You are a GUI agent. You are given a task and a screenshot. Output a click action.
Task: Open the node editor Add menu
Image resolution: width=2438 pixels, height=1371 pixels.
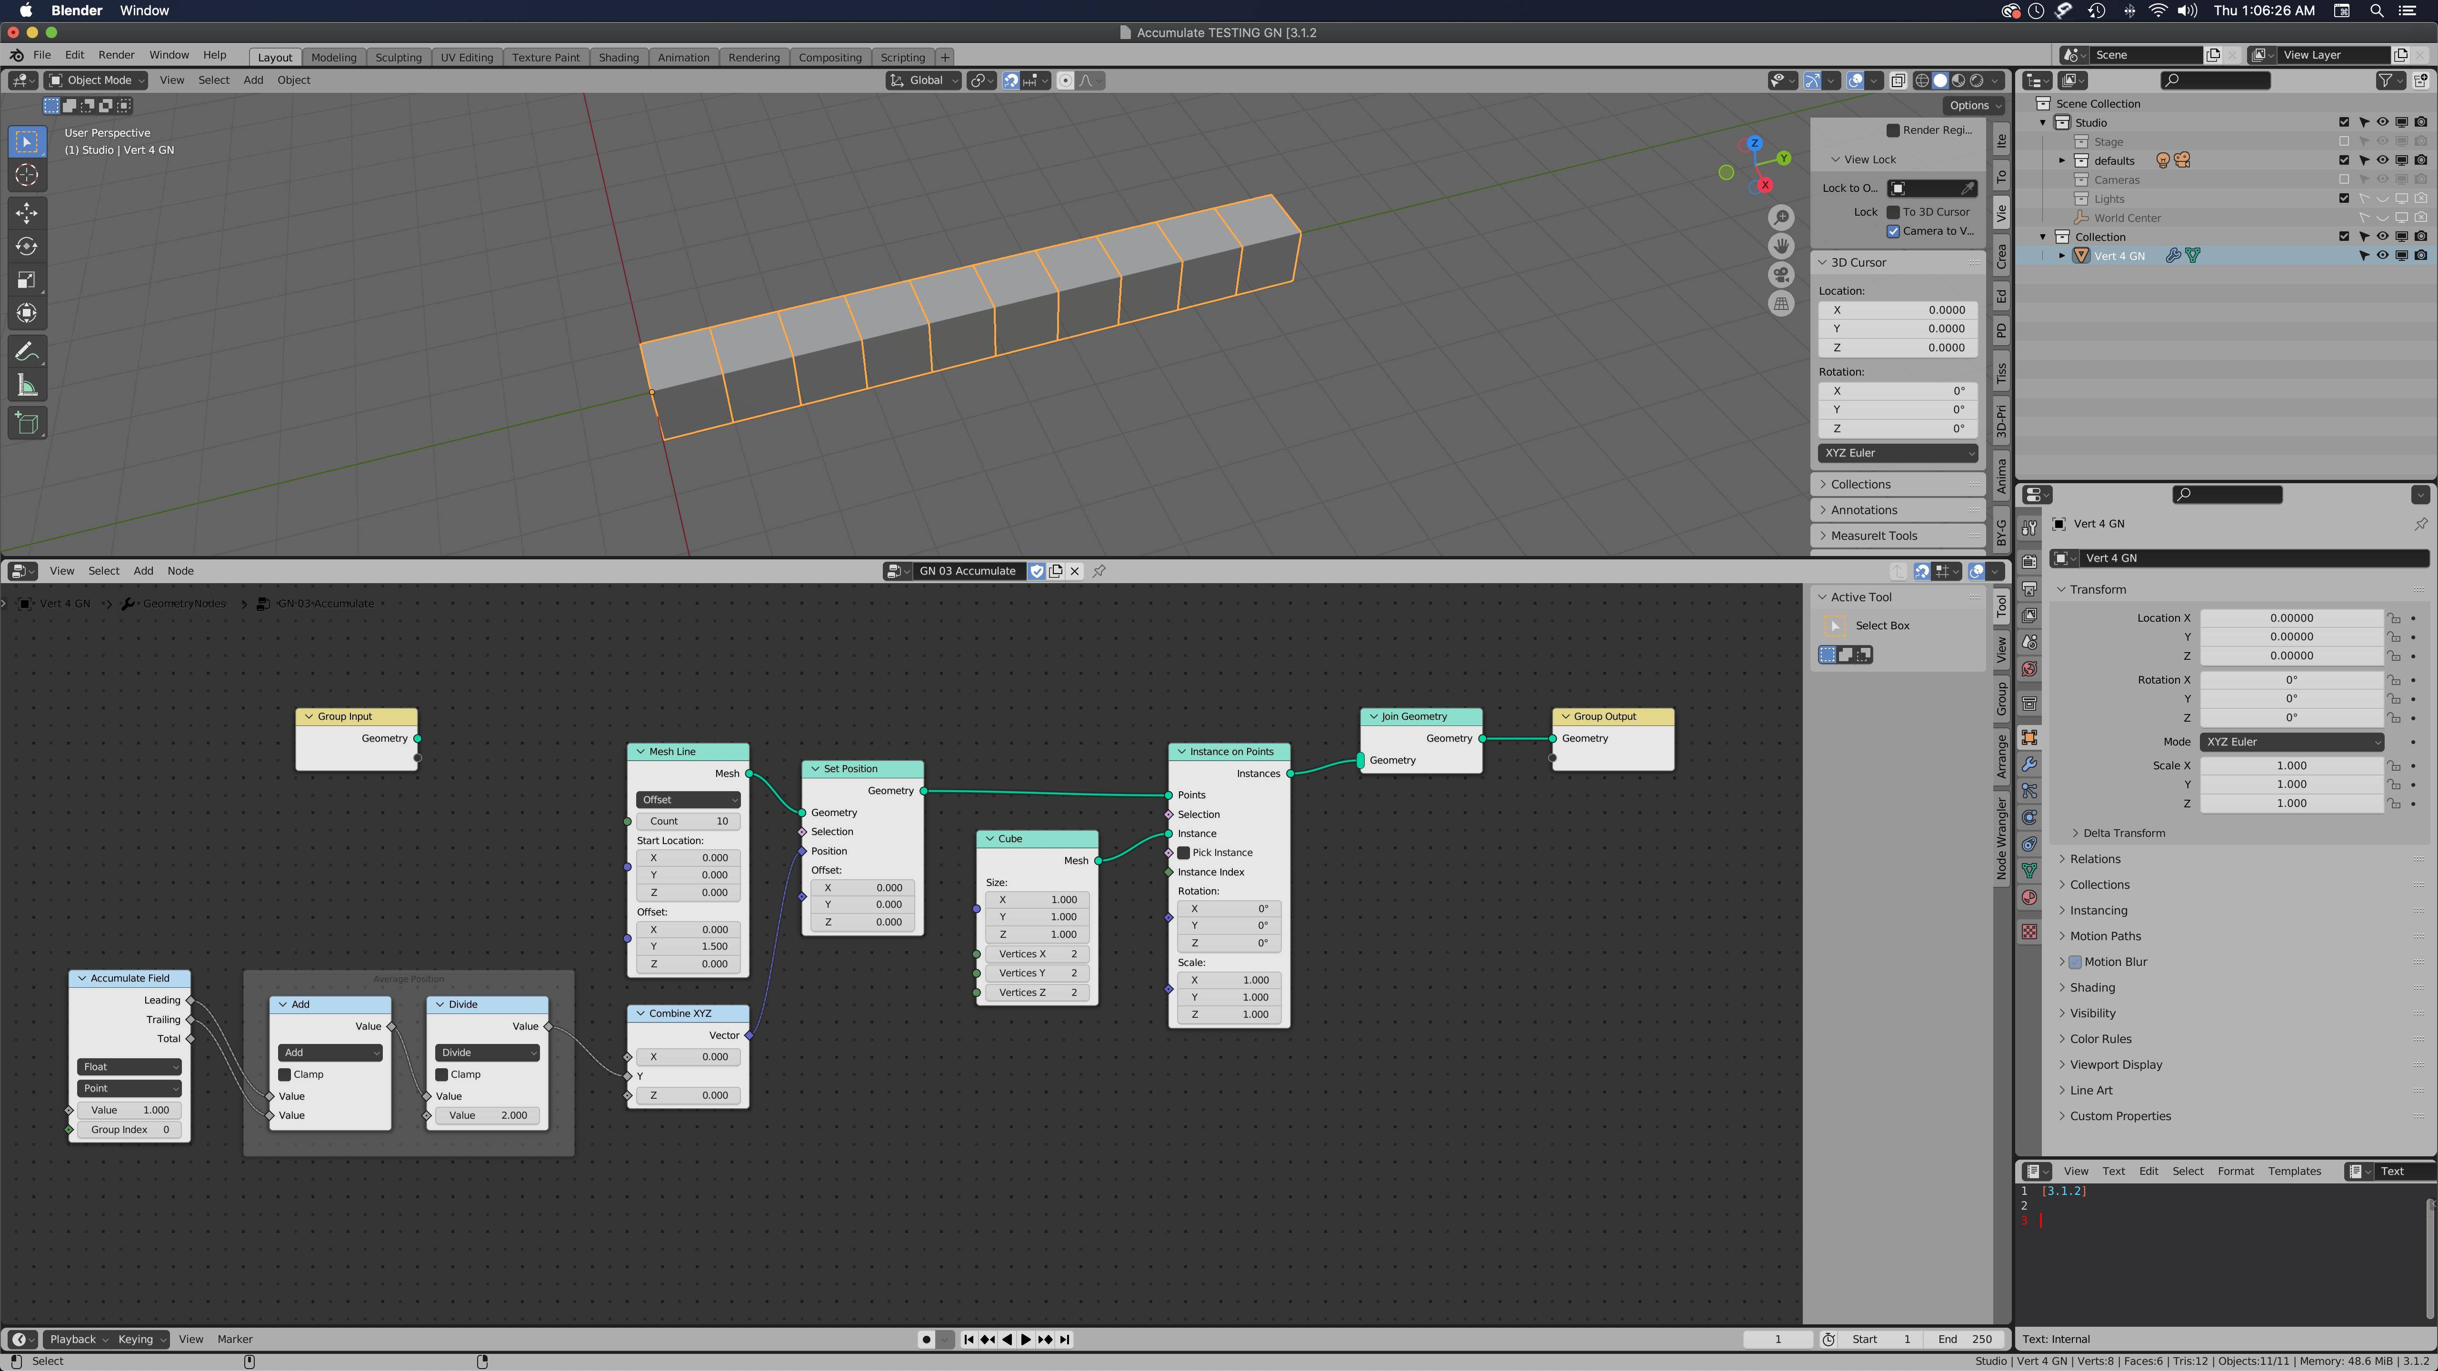143,571
